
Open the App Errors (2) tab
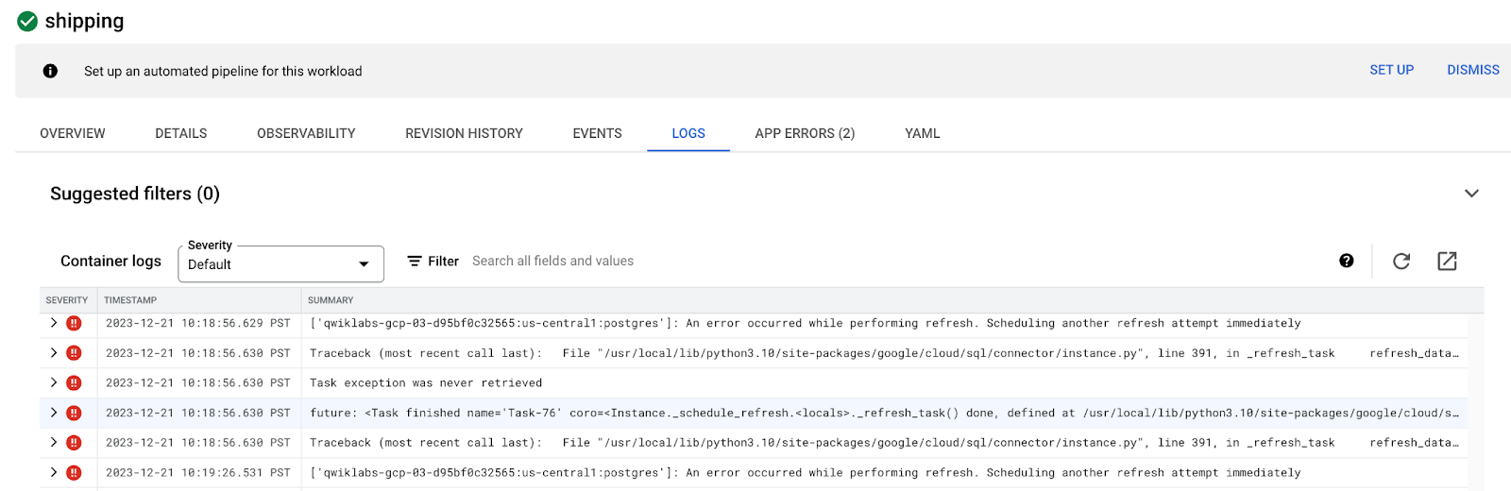(x=805, y=133)
